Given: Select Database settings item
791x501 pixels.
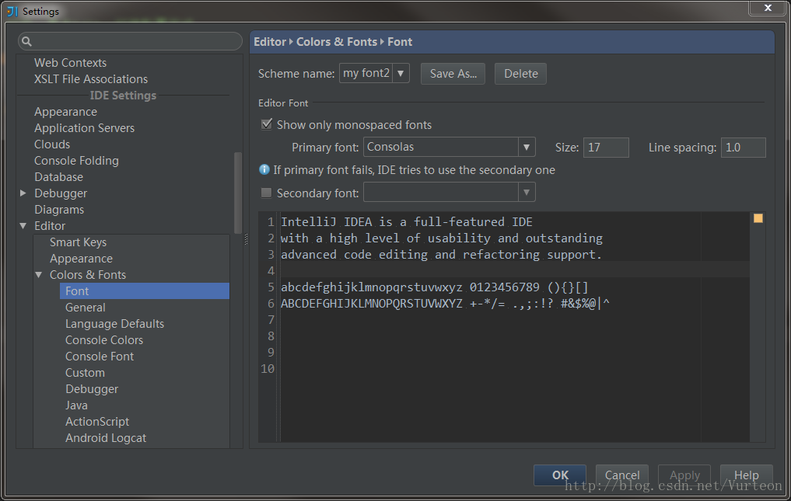Looking at the screenshot, I should click(58, 177).
